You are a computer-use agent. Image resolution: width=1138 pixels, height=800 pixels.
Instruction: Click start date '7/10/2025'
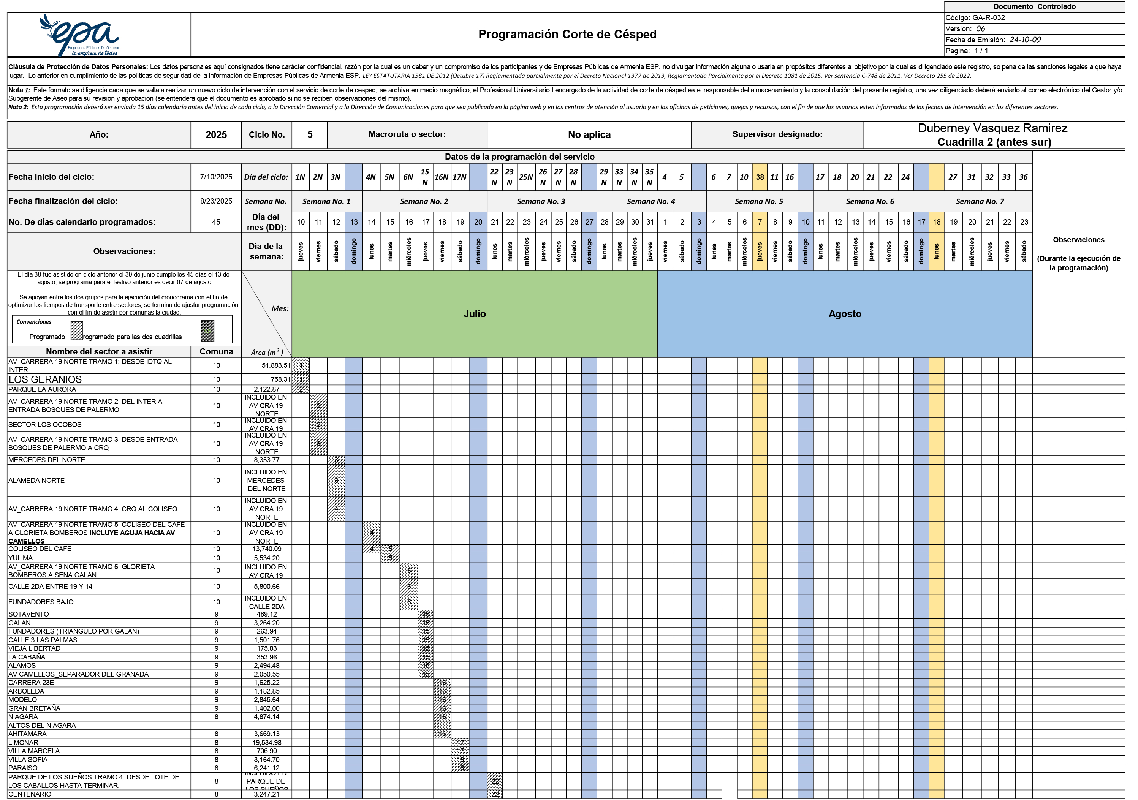[216, 177]
